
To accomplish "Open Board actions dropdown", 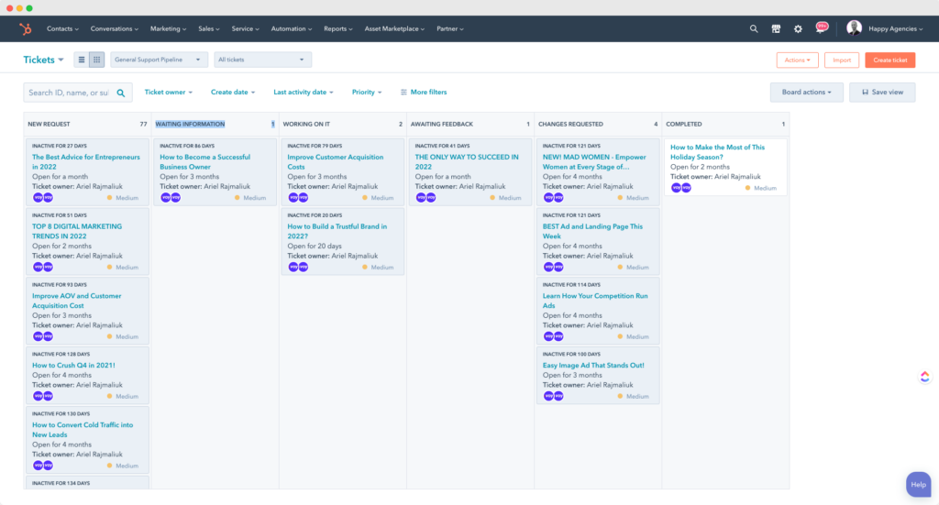I will [x=807, y=93].
